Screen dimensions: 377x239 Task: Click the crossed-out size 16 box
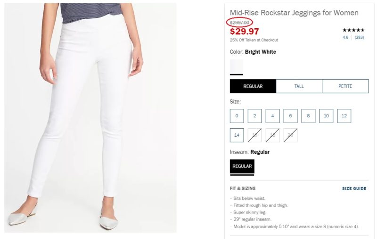254,135
